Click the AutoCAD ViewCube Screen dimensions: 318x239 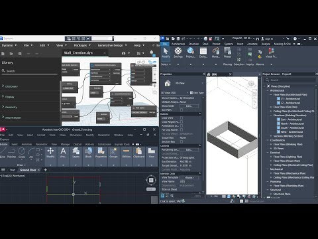coord(151,180)
